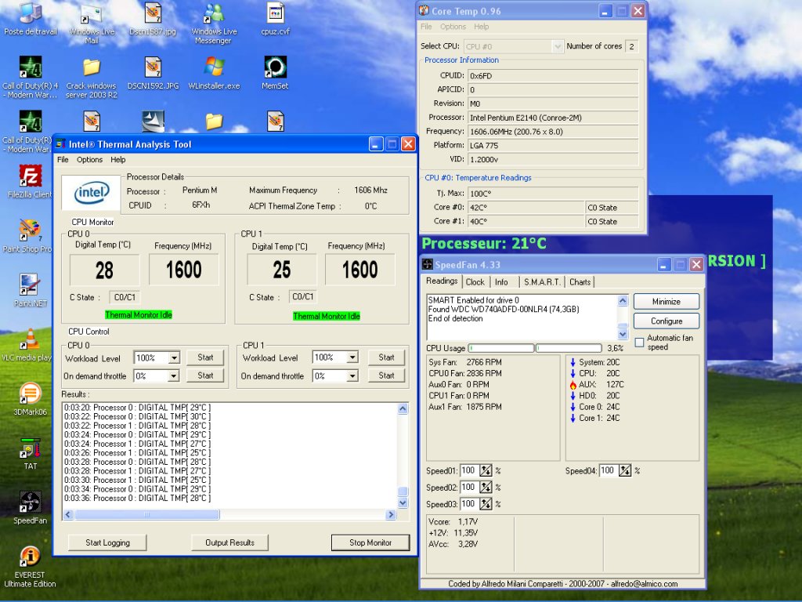This screenshot has height=602, width=802.
Task: Start CPU 1 On demand throttle
Action: 386,375
